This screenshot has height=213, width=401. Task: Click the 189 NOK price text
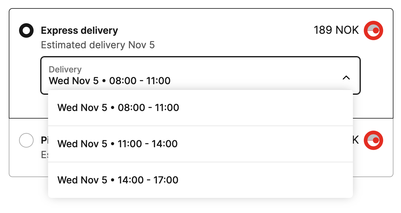(x=336, y=30)
